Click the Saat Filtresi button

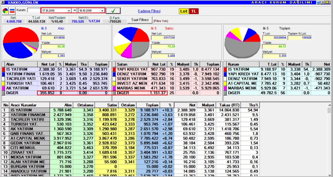click(x=140, y=20)
